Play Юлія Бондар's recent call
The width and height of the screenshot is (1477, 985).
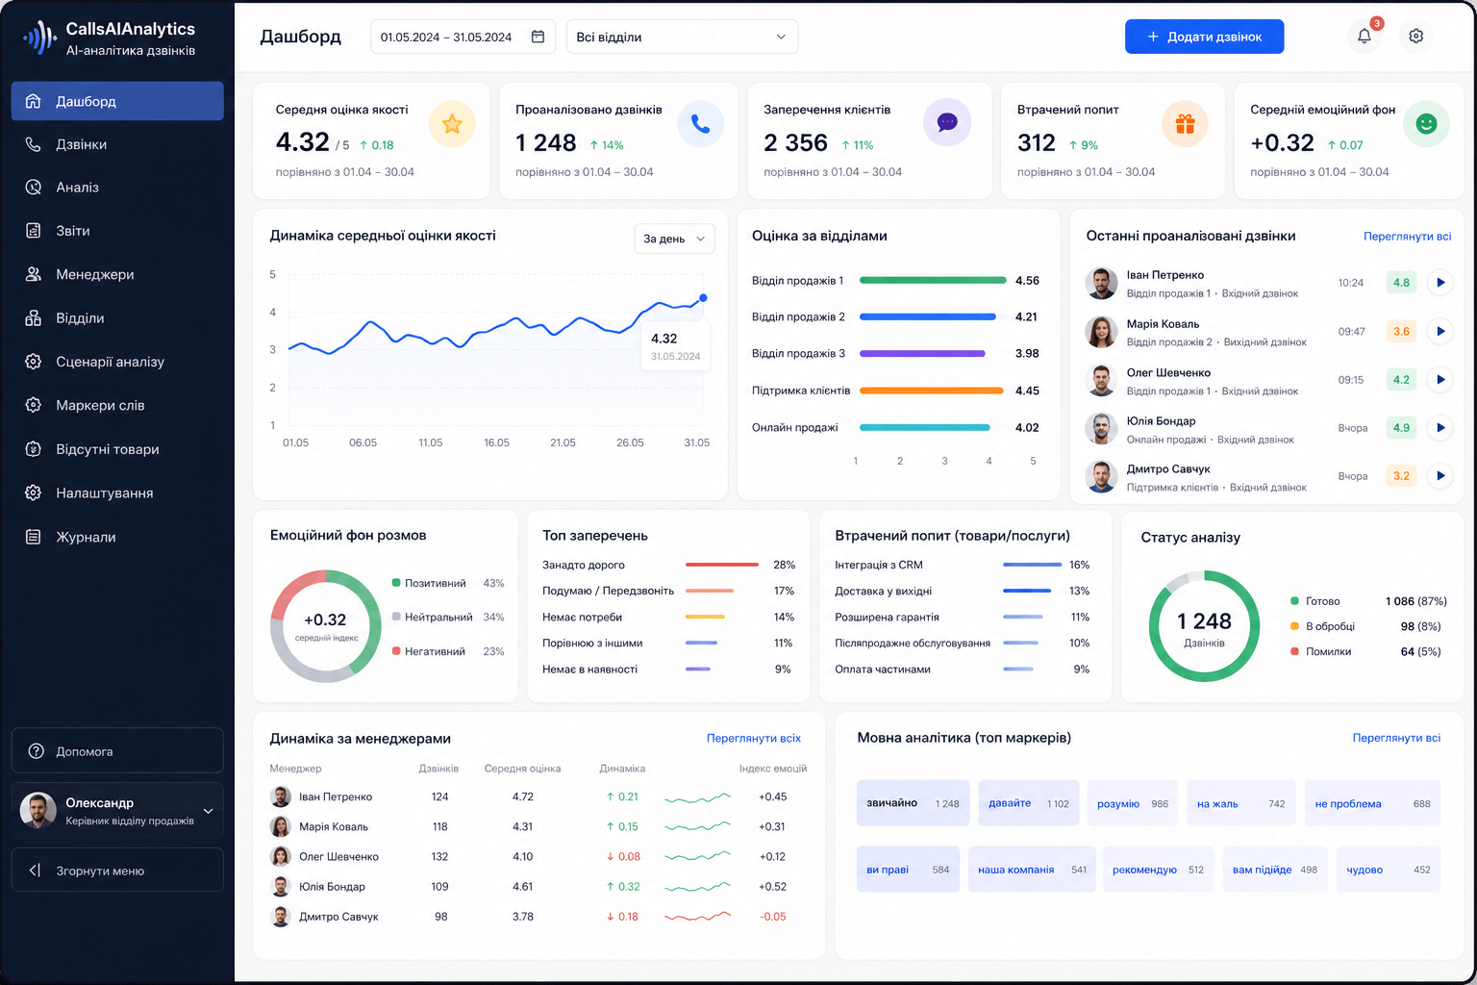(x=1439, y=428)
